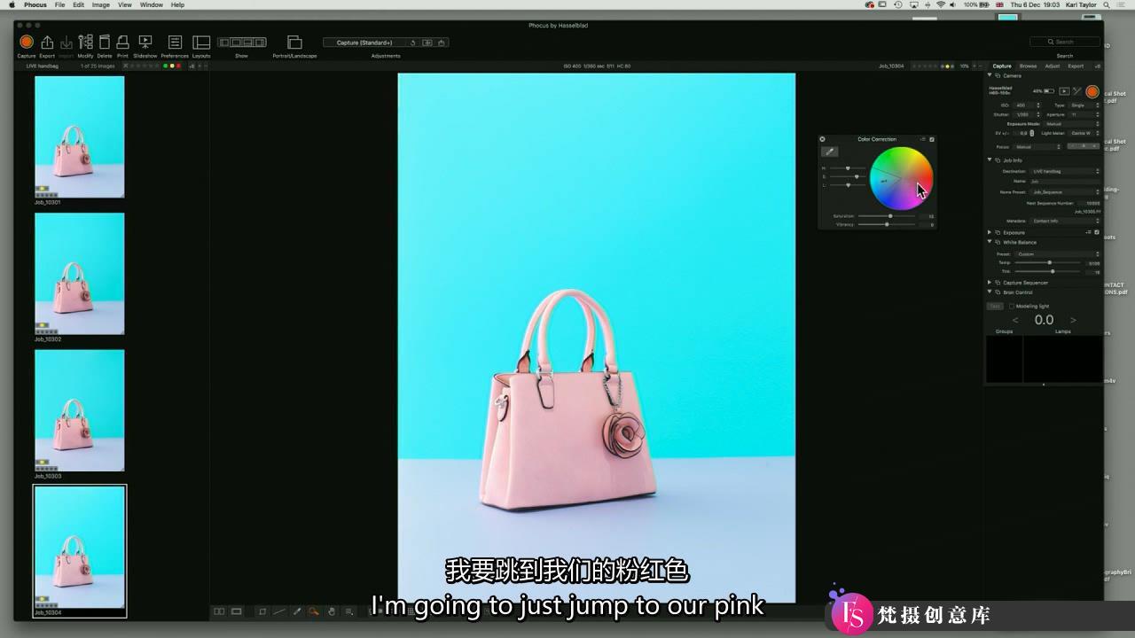Screen dimensions: 1135x638
Task: Open the Capture (Standard+) adjustments dropdown
Action: click(x=364, y=43)
